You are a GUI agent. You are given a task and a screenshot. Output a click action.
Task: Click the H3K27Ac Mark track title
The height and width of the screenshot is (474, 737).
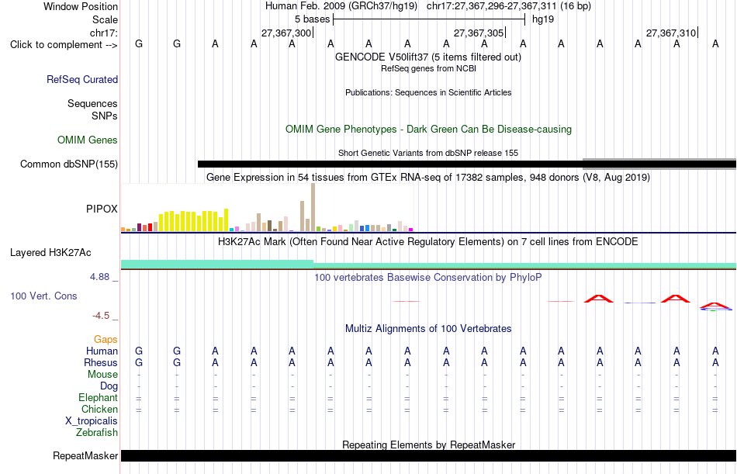428,242
